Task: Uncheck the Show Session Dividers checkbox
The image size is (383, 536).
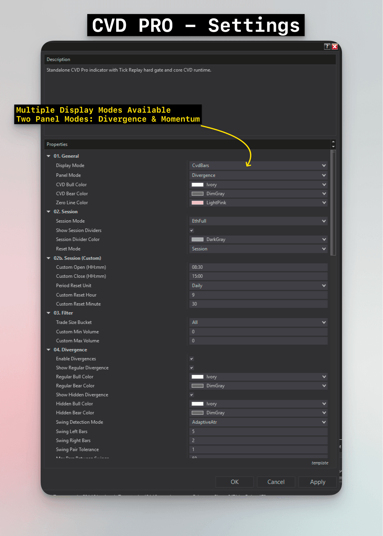Action: tap(191, 230)
